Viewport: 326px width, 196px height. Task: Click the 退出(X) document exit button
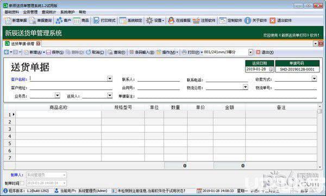point(265,52)
